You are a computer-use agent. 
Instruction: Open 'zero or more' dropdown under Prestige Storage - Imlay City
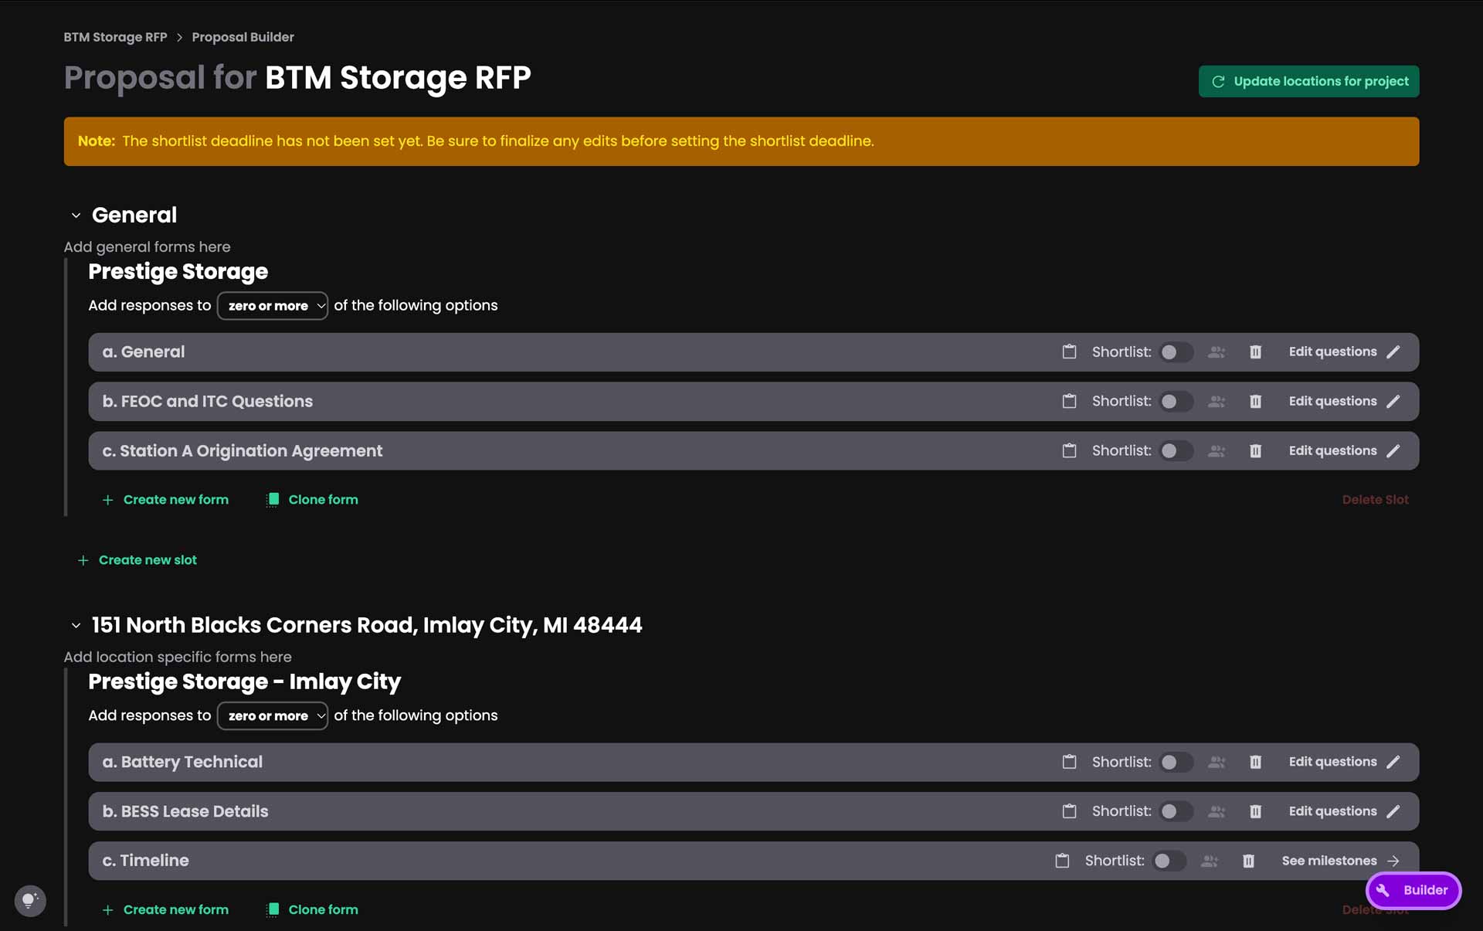[x=273, y=716]
